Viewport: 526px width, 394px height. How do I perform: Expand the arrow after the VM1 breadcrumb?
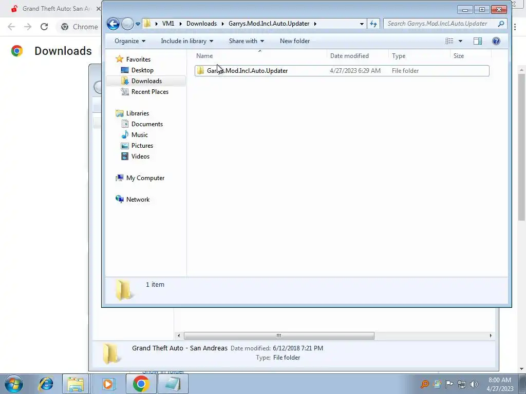pyautogui.click(x=180, y=24)
